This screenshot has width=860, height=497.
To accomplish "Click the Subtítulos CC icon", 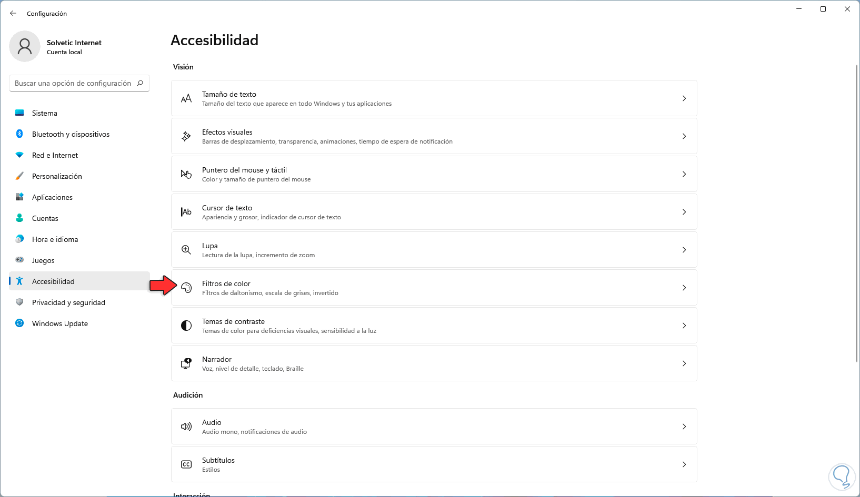I will click(186, 464).
